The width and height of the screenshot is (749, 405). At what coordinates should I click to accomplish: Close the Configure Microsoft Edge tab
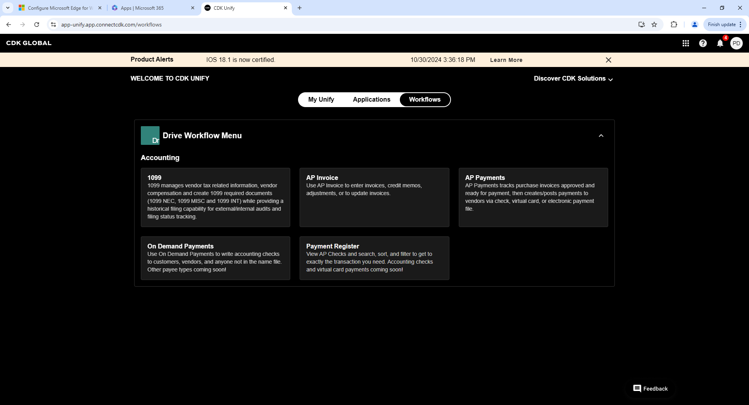point(100,8)
